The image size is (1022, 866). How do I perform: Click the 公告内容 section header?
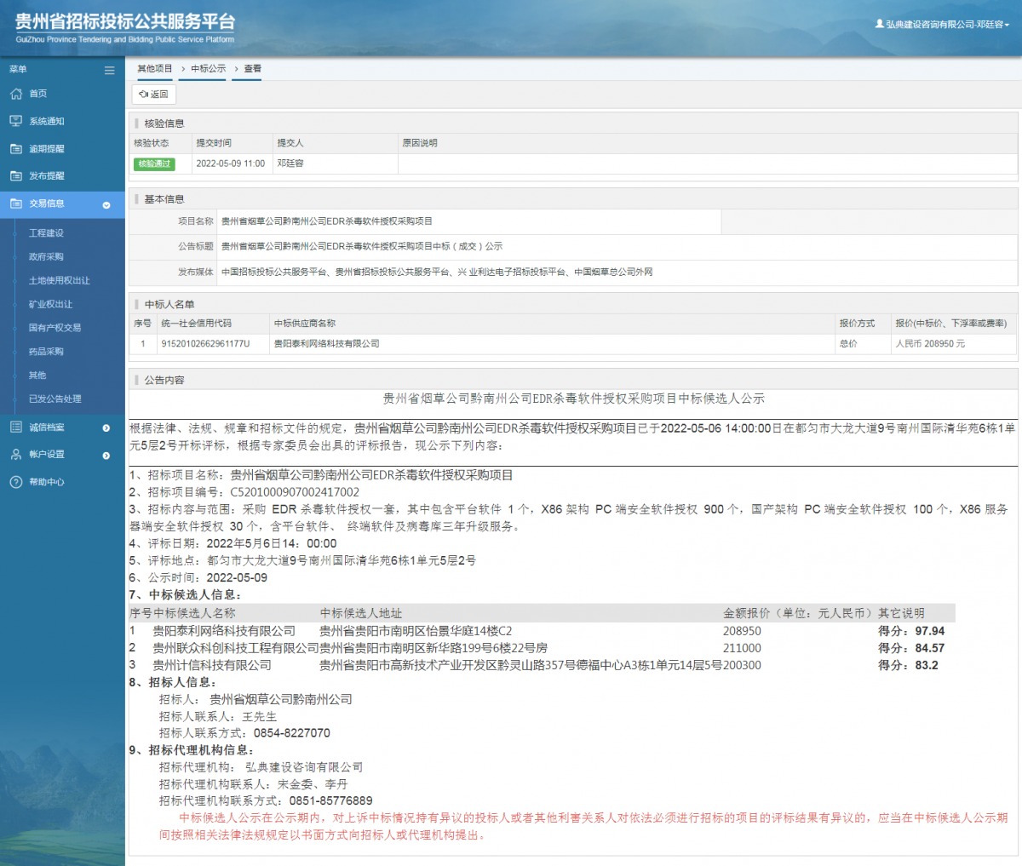click(164, 380)
